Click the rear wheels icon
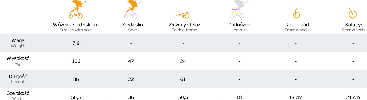 (x=353, y=13)
